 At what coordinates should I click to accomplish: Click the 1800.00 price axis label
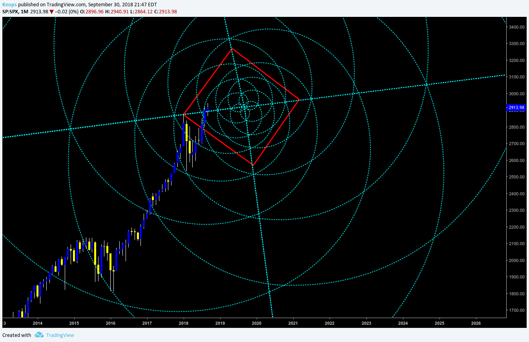(517, 294)
